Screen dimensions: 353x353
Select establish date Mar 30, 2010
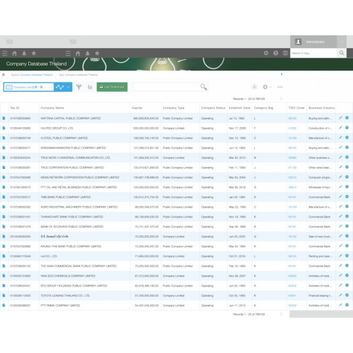coord(237,158)
